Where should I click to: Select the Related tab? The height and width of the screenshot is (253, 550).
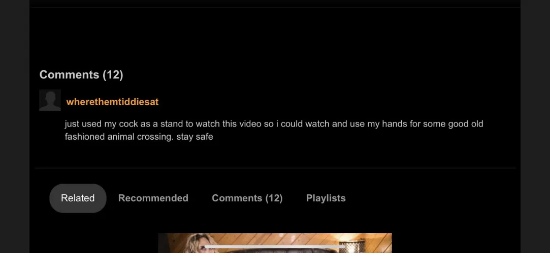(x=78, y=198)
